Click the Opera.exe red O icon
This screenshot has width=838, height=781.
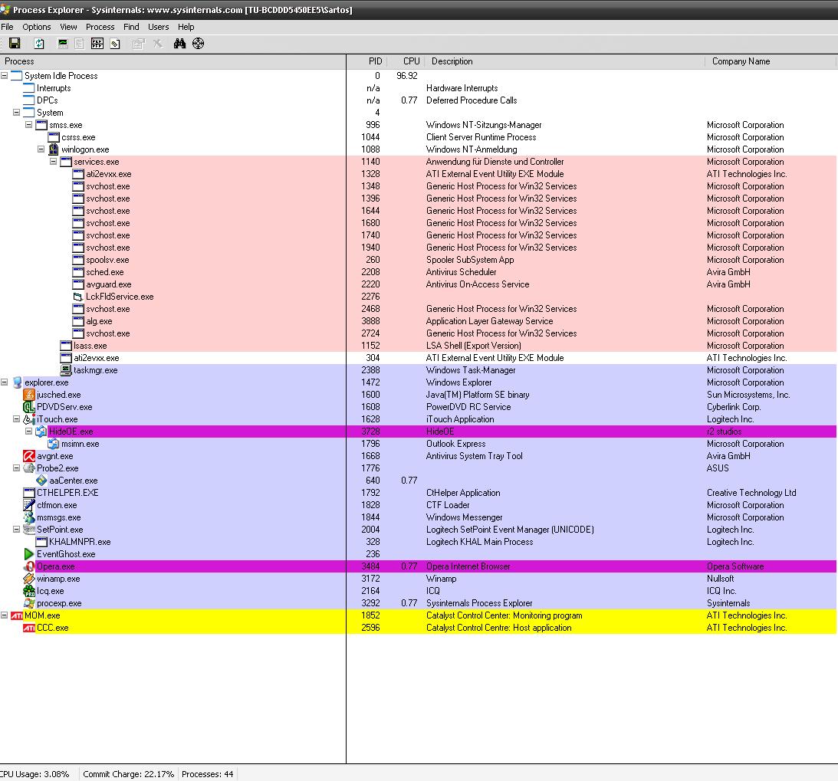(29, 566)
